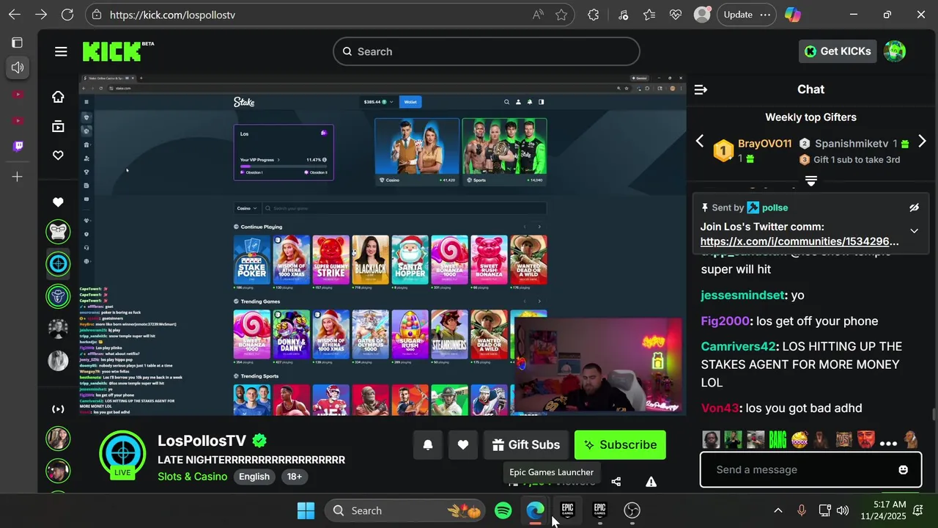This screenshot has height=528, width=938.
Task: Open the Kick hamburger menu
Action: click(x=61, y=51)
